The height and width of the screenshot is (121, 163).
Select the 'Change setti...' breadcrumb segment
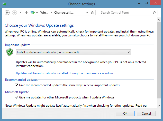click(x=64, y=13)
